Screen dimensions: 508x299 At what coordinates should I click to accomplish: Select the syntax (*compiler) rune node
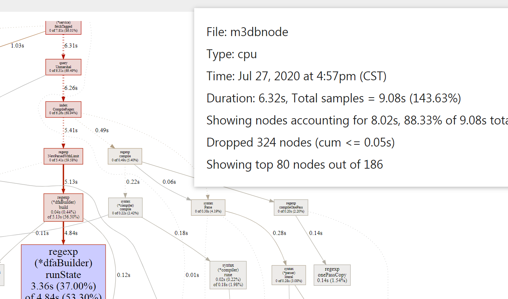[228, 275]
